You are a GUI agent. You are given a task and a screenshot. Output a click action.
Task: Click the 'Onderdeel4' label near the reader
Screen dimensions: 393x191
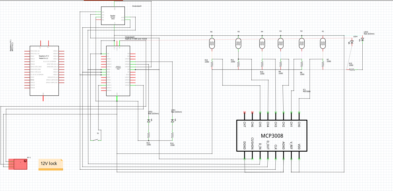(x=137, y=6)
